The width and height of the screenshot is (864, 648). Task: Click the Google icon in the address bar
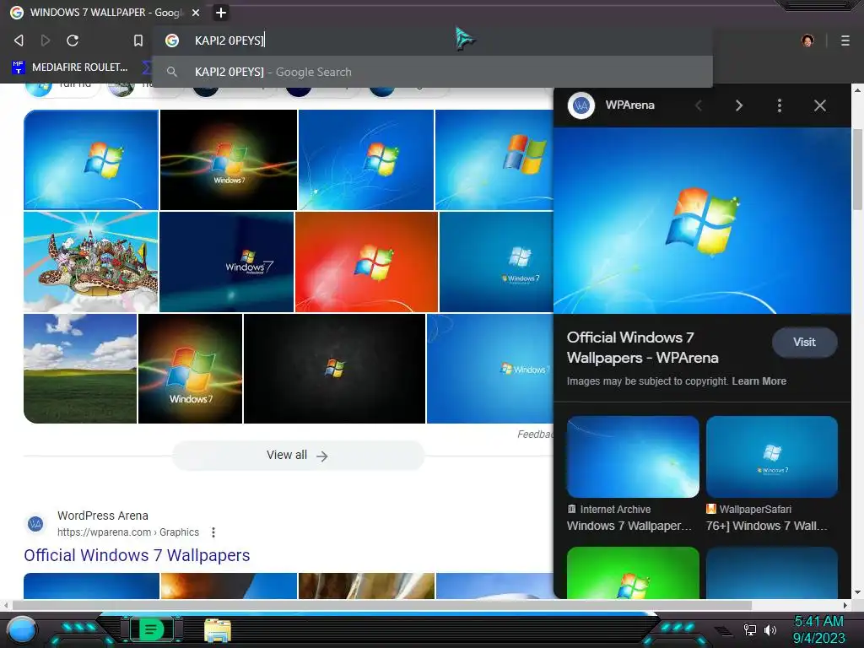click(x=172, y=40)
